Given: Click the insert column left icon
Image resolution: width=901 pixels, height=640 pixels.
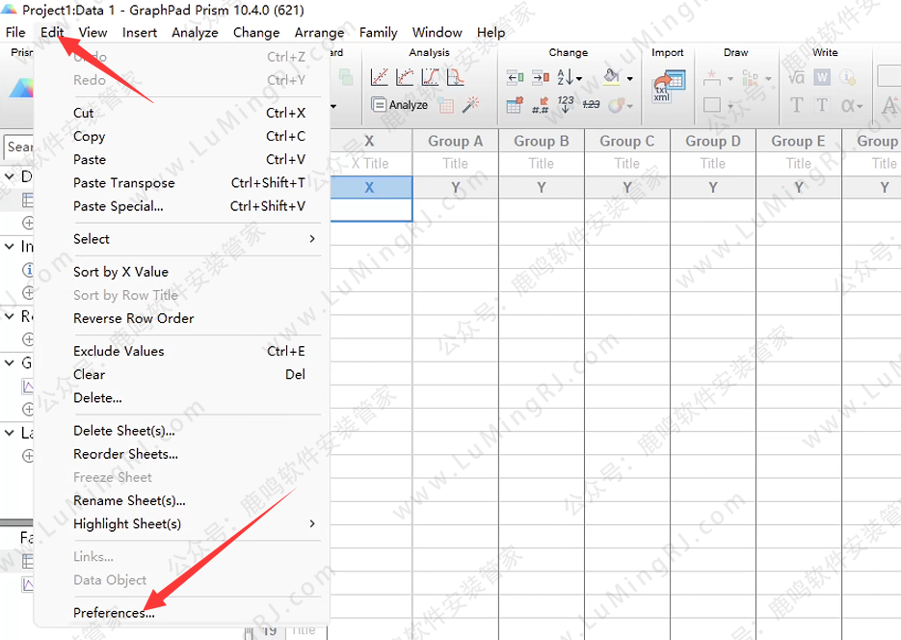Looking at the screenshot, I should pyautogui.click(x=515, y=77).
